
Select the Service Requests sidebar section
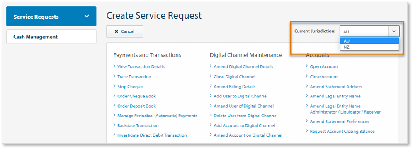pyautogui.click(x=51, y=16)
